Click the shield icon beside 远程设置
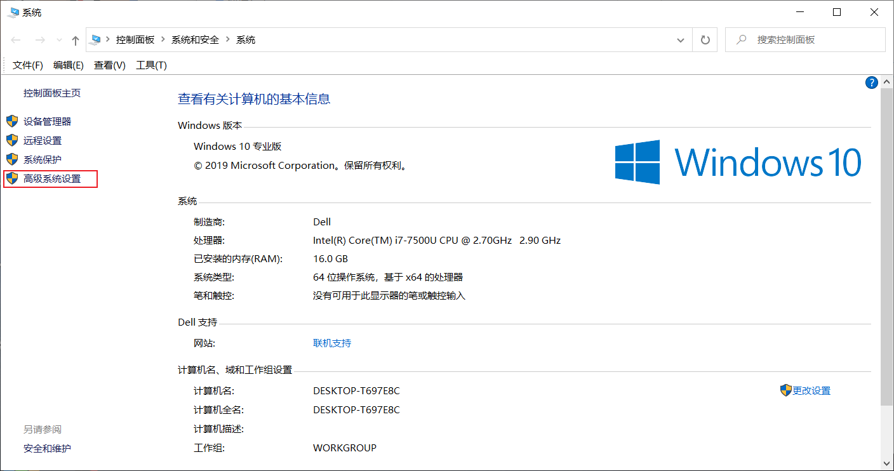 (12, 140)
